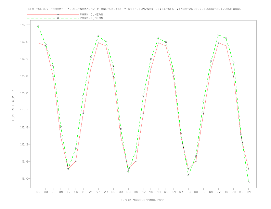Click the 39 forecast hour tick label
Image resolution: width=271 pixels, height=209 pixels.
pyautogui.click(x=136, y=192)
